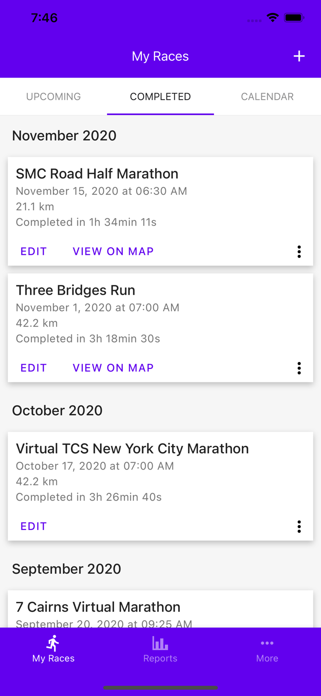Image resolution: width=321 pixels, height=696 pixels.
Task: Open overflow menu for Three Bridges Run
Action: (x=299, y=367)
